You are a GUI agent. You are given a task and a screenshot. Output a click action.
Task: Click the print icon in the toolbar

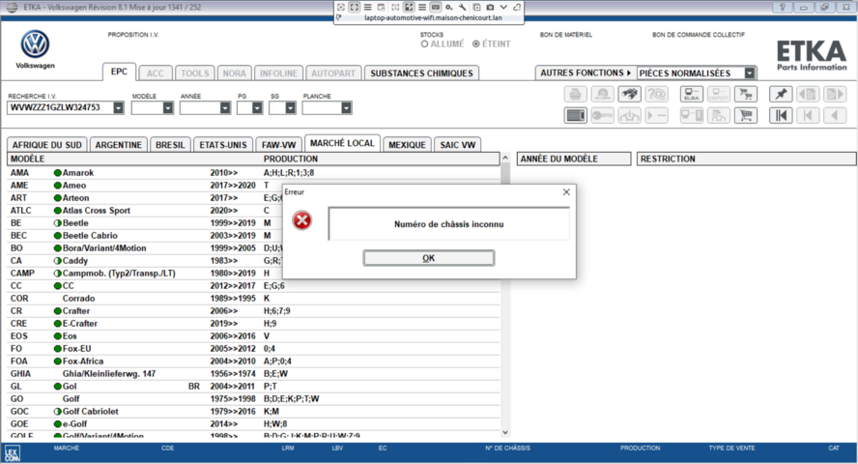point(575,94)
